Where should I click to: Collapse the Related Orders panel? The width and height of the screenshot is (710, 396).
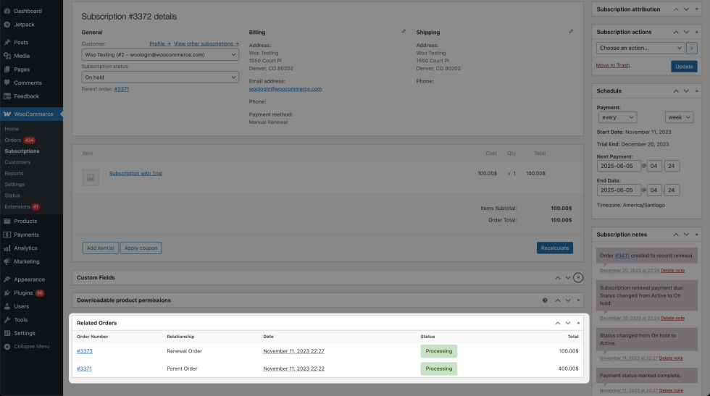click(x=578, y=323)
